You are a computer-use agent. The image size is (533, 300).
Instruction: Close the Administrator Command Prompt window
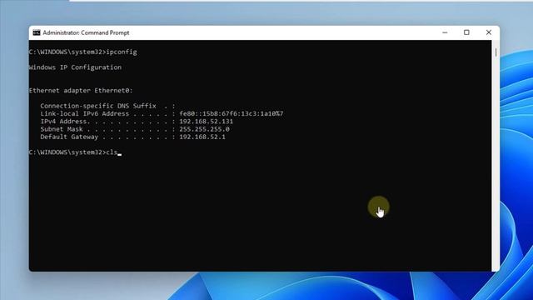pos(489,32)
